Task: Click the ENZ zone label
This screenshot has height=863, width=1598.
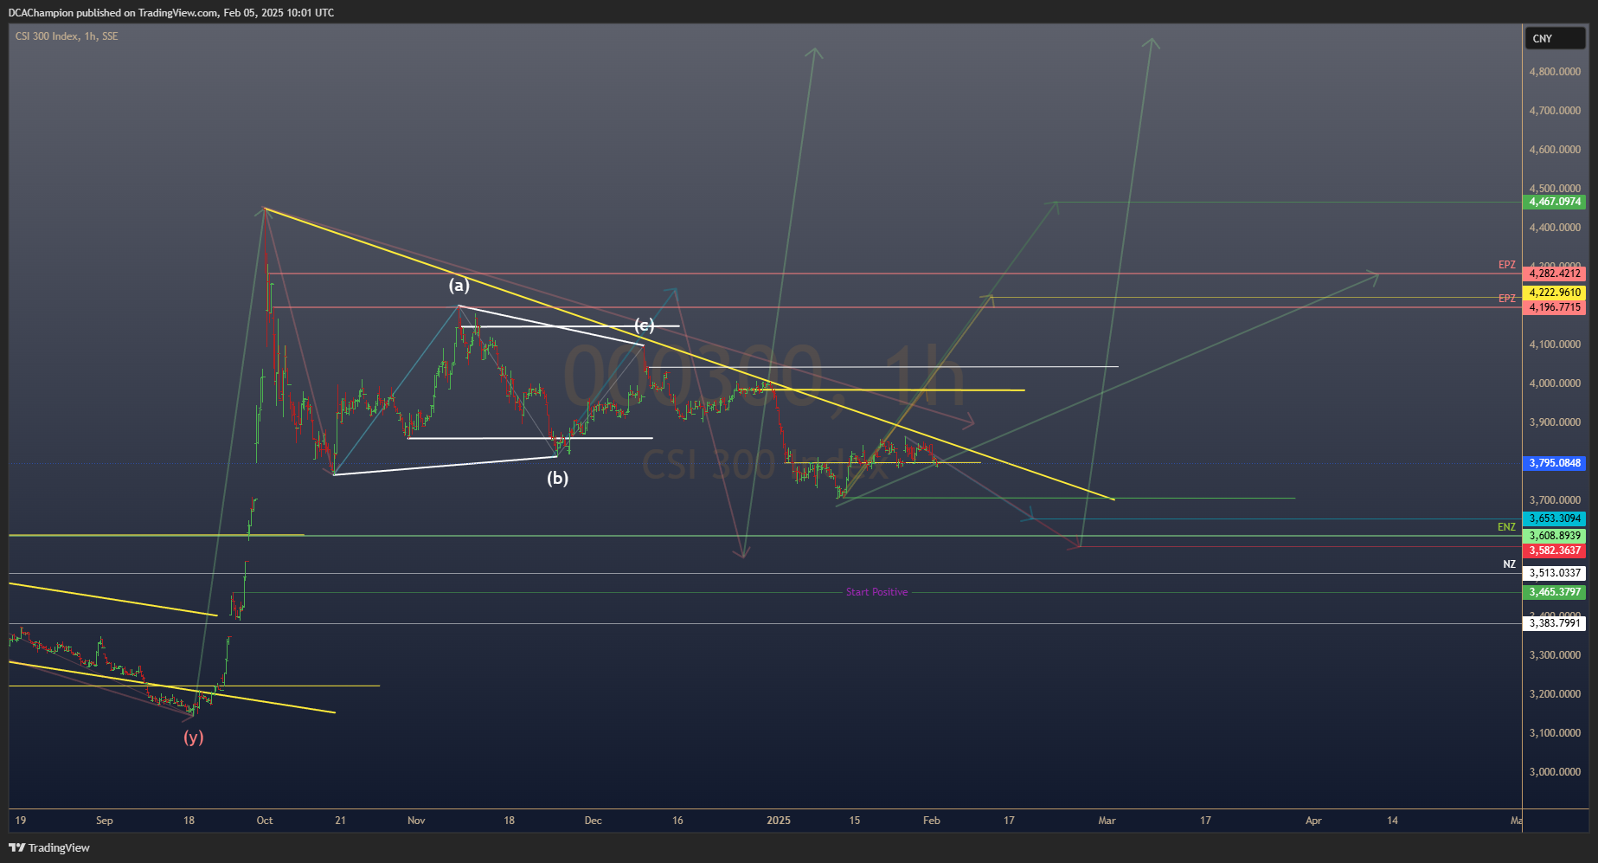Action: point(1506,527)
